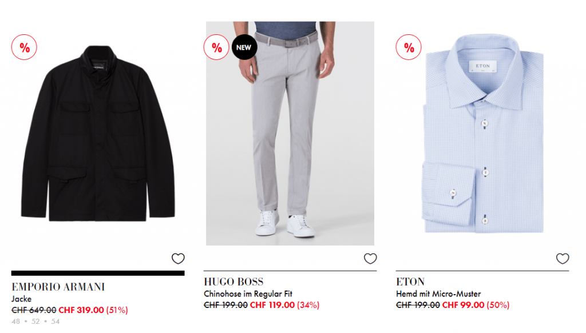Open the ETON brand link
This screenshot has height=333, width=586.
point(410,282)
